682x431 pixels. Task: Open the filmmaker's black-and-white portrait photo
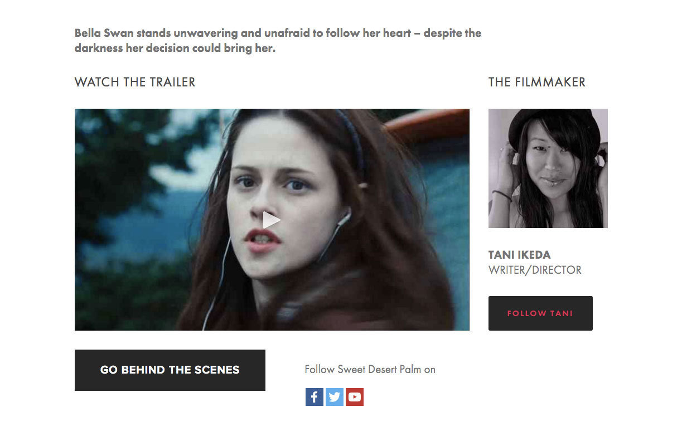548,168
